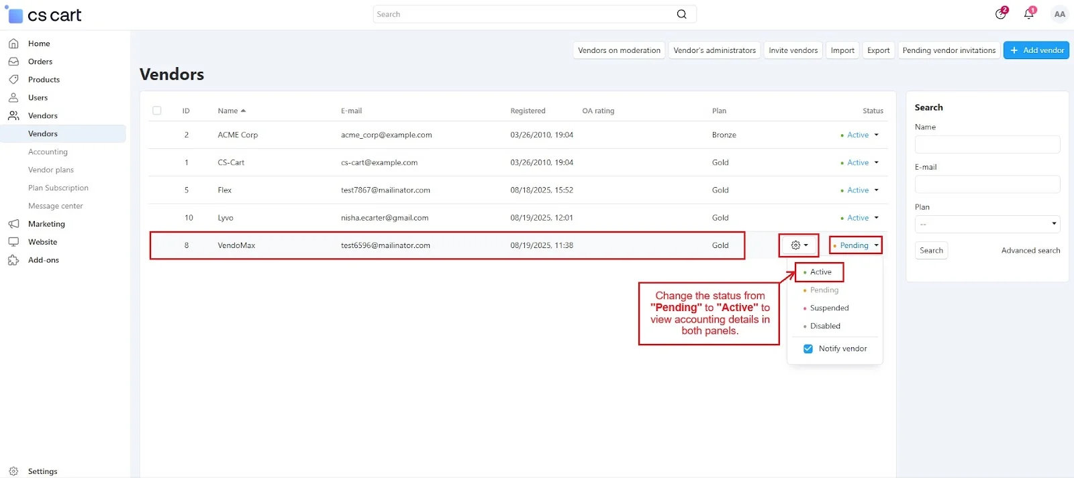Open the VendoMax Pending status dropdown

pos(855,245)
